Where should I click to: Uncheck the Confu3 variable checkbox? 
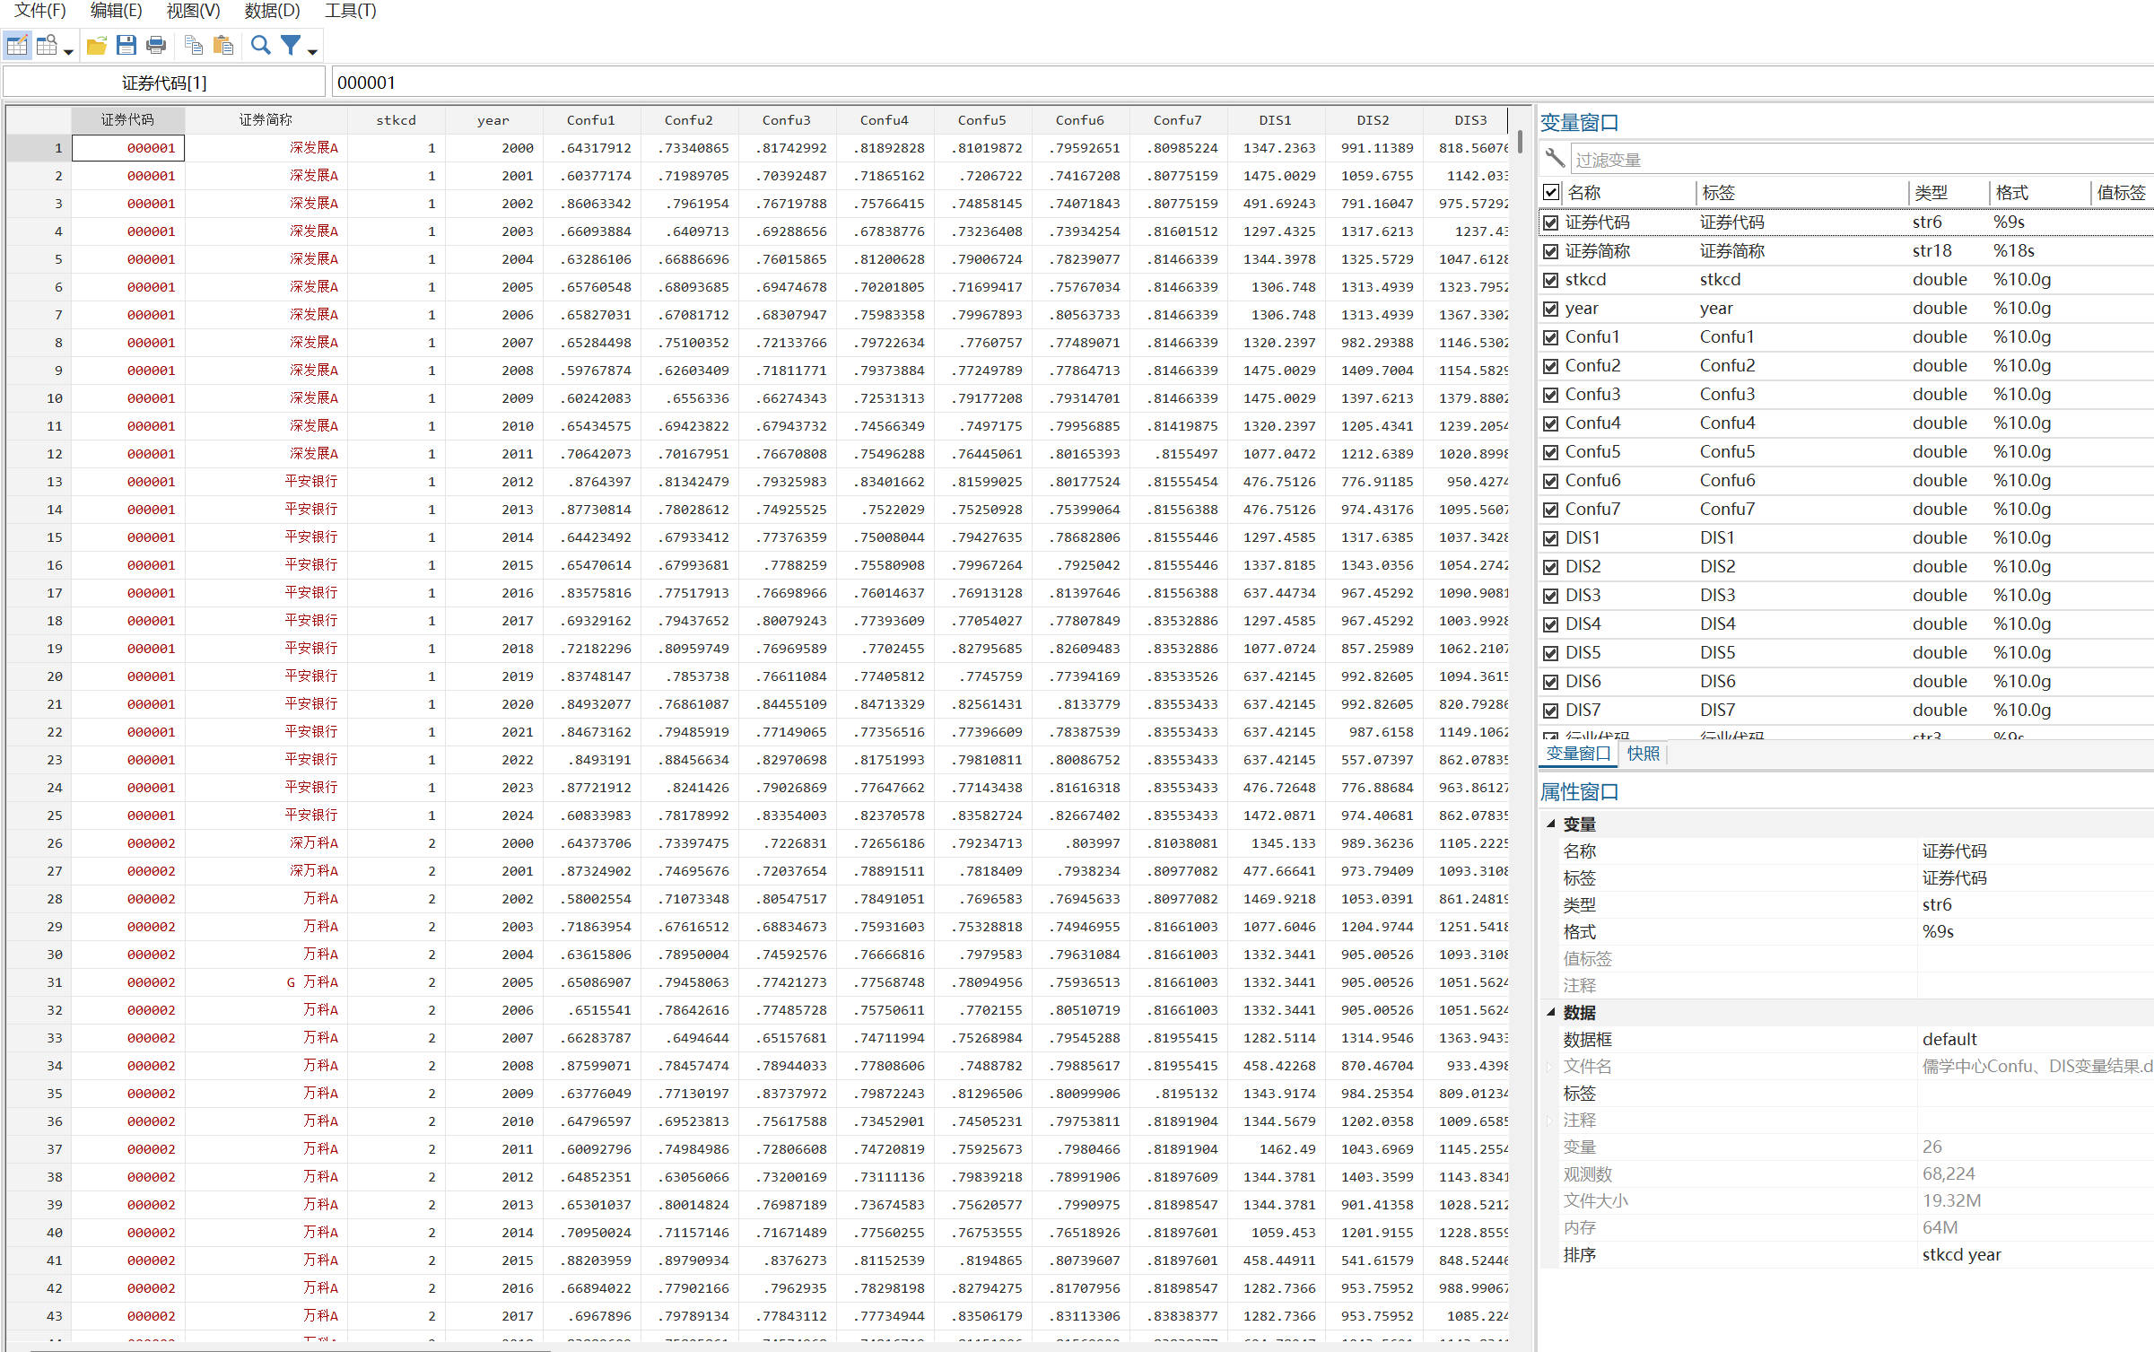[1551, 395]
